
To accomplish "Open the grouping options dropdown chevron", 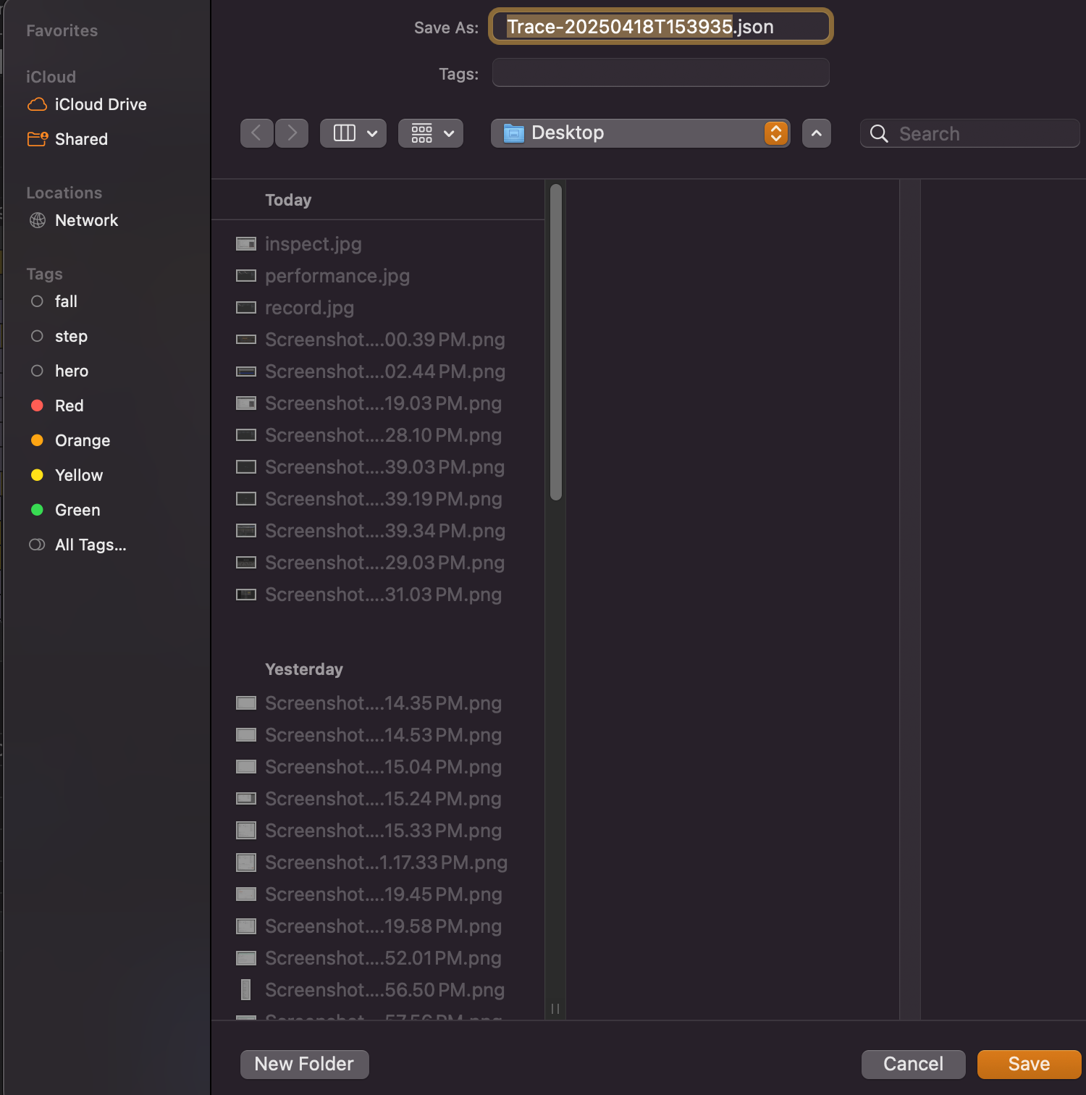I will [449, 133].
